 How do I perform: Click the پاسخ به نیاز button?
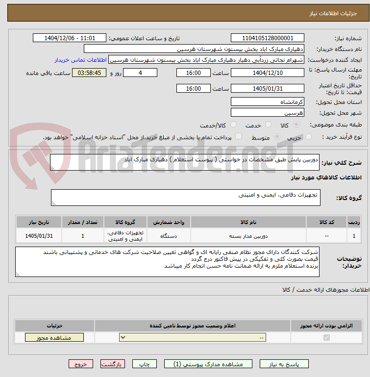[x=284, y=364]
